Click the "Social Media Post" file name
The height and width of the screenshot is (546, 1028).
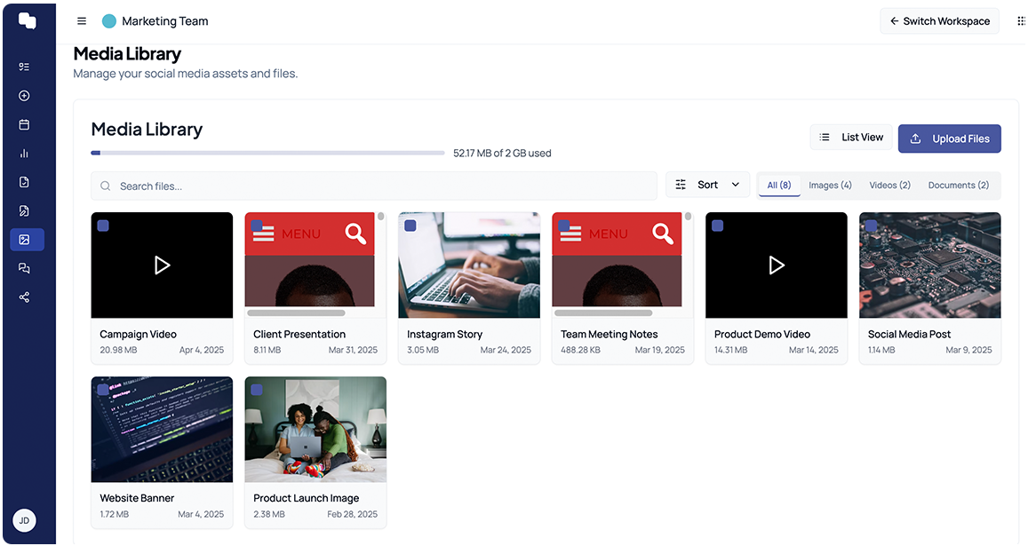[909, 335]
